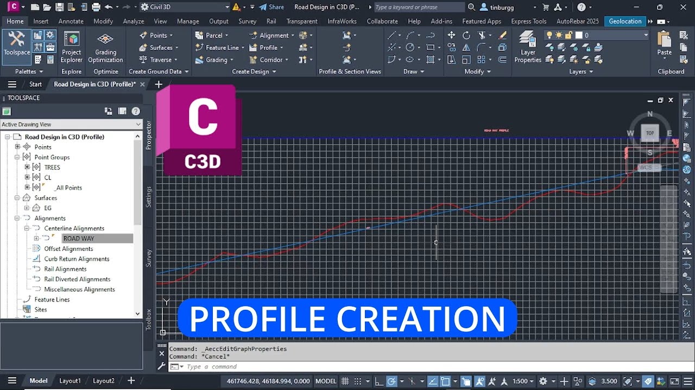Toggle MODEL space button in status bar
This screenshot has height=390, width=695.
326,381
